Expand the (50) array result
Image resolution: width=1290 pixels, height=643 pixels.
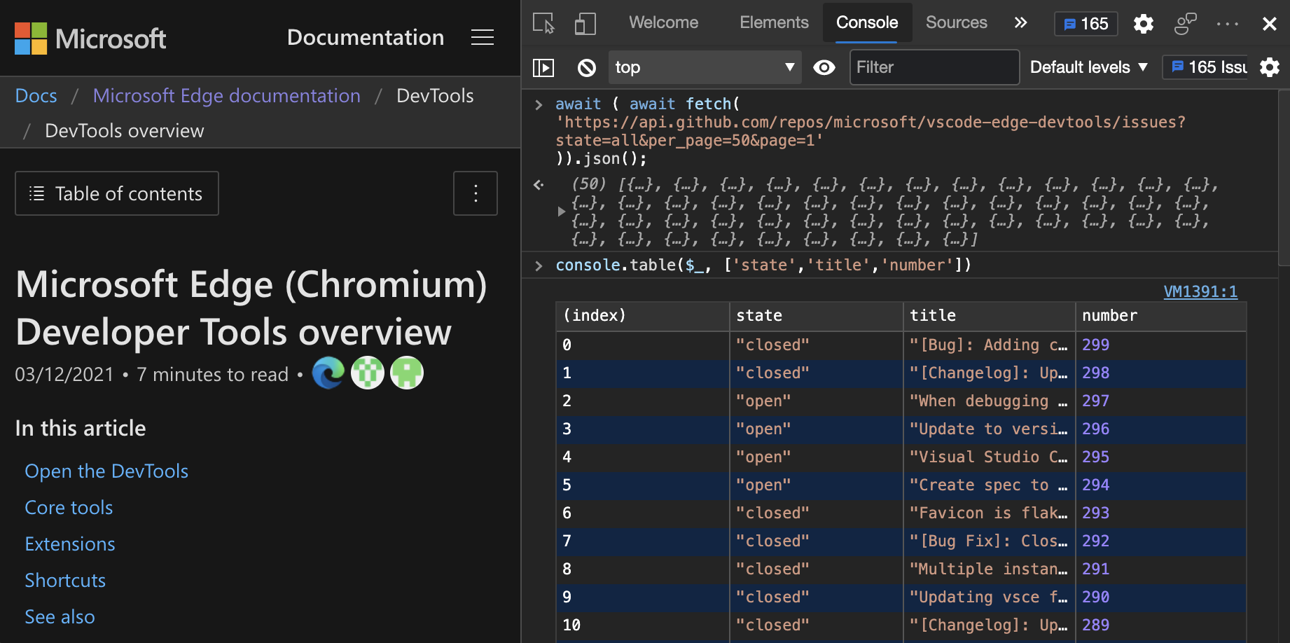562,211
